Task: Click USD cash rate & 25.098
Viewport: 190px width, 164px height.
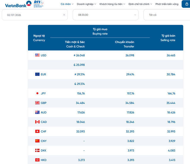Action: point(79,65)
